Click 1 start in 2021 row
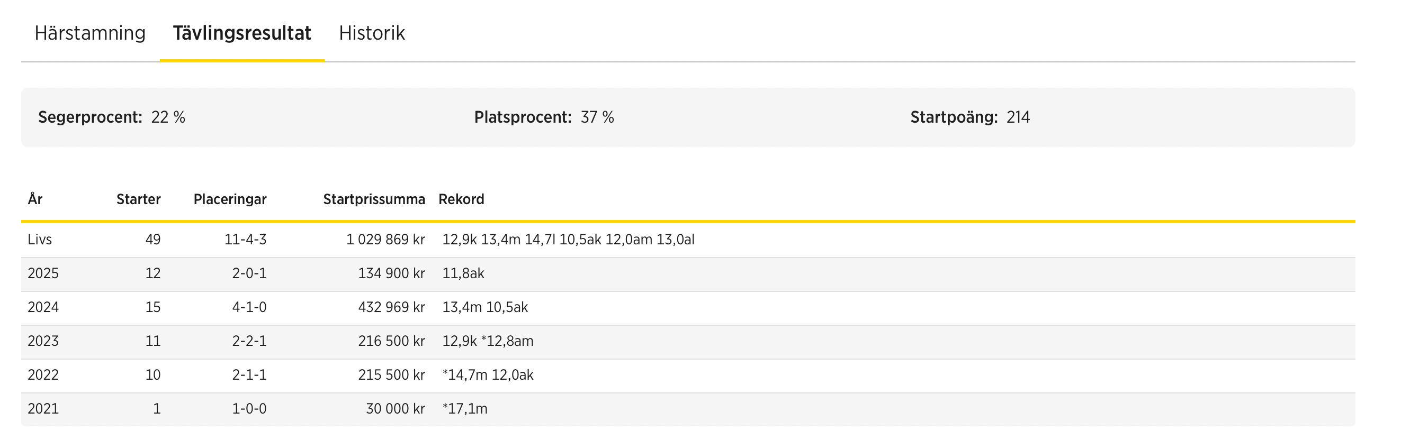Viewport: 1401px width, 440px height. [157, 408]
